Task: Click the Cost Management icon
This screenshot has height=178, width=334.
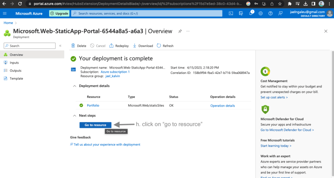Action: (x=265, y=71)
